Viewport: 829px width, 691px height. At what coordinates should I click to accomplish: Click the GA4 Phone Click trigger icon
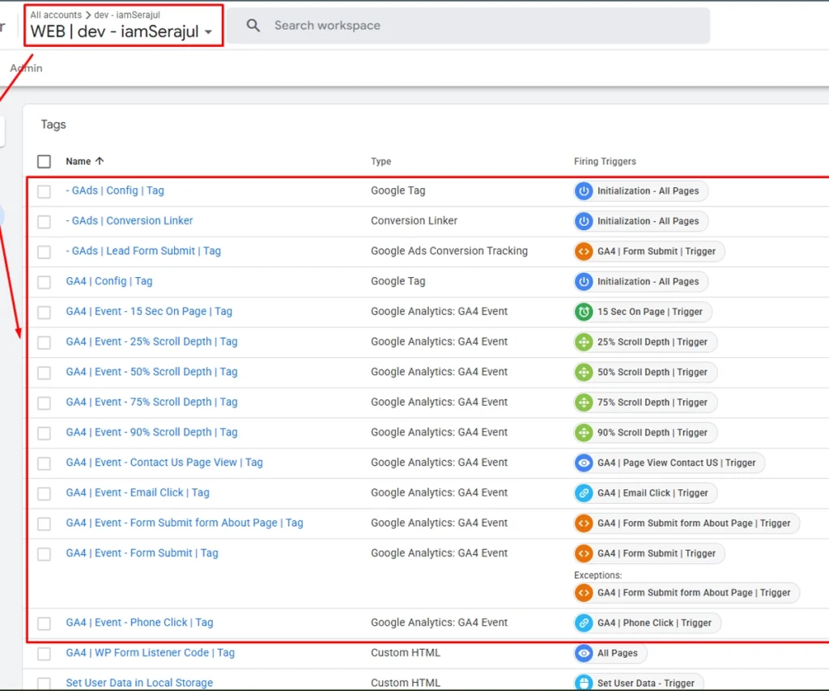tap(584, 623)
